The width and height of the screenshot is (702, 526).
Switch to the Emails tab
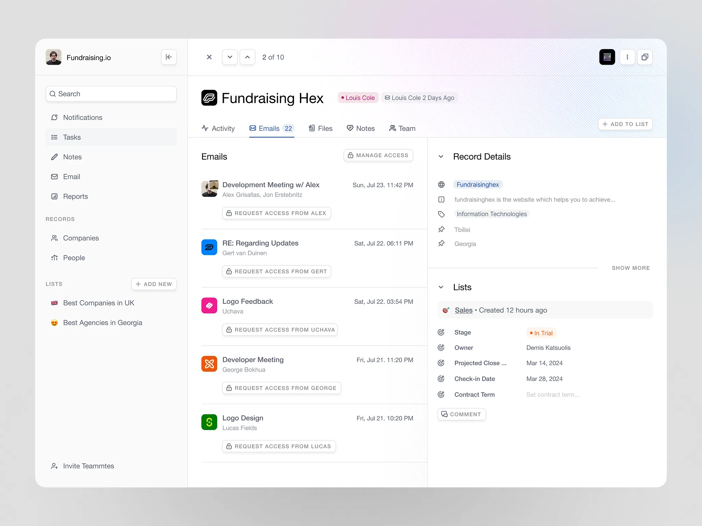271,128
